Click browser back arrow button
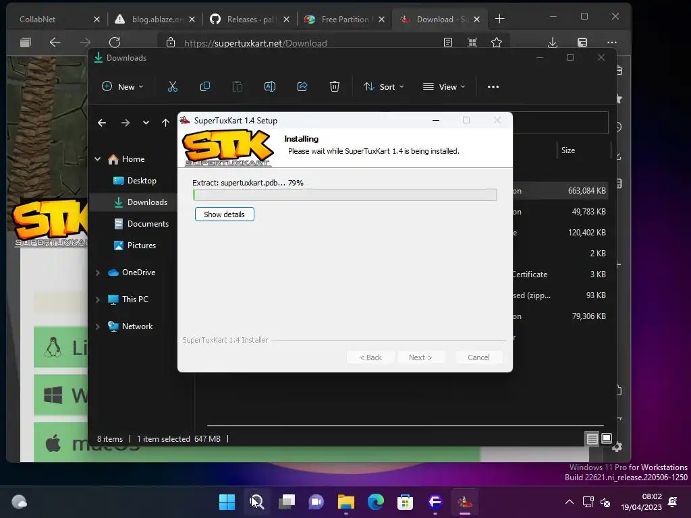This screenshot has width=691, height=518. pyautogui.click(x=55, y=42)
